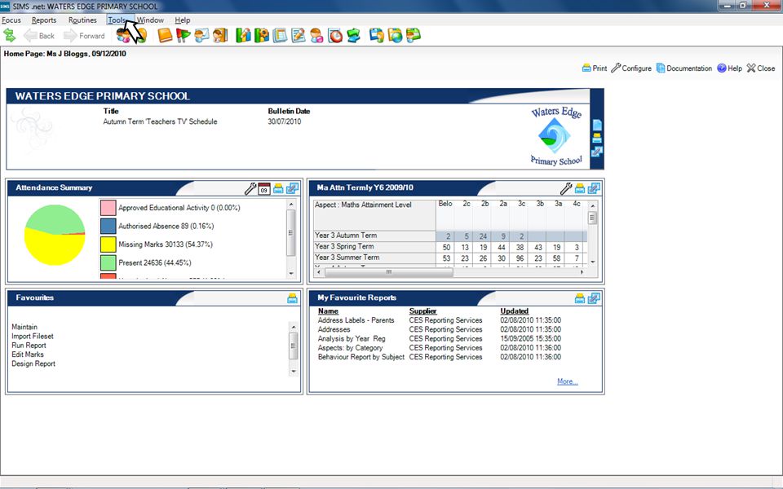Viewport: 783px width, 489px height.
Task: Click the green Present legend swatch
Action: 108,262
